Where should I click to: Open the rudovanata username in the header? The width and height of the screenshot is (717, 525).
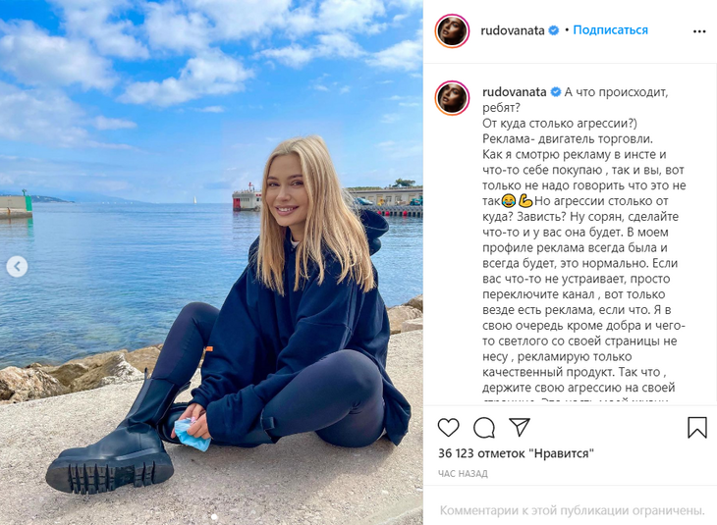point(513,30)
